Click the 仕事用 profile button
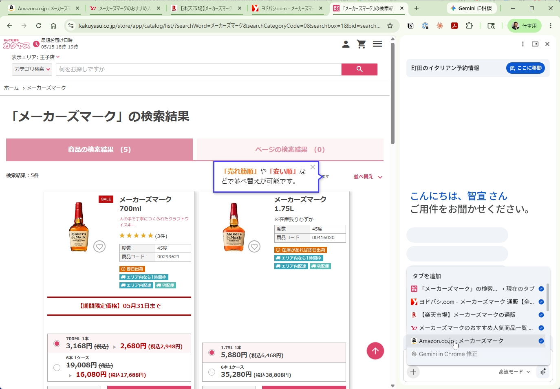 [x=525, y=26]
